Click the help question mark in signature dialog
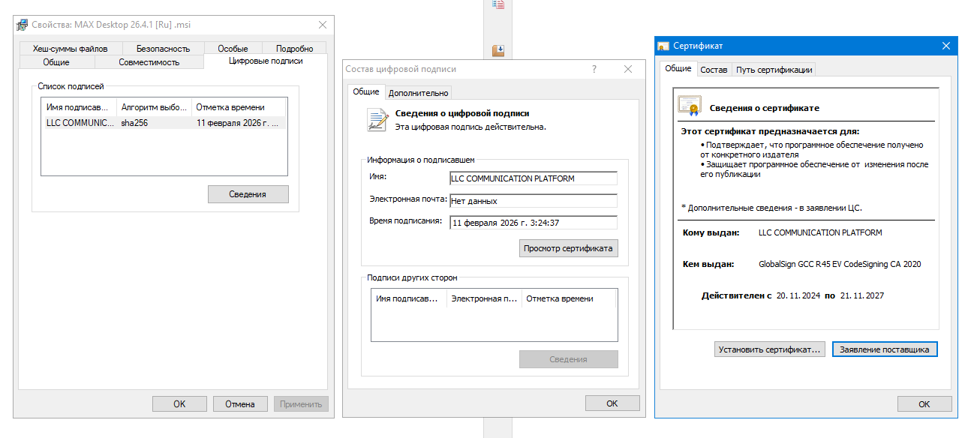Screen dimensions: 971x438 coord(594,69)
